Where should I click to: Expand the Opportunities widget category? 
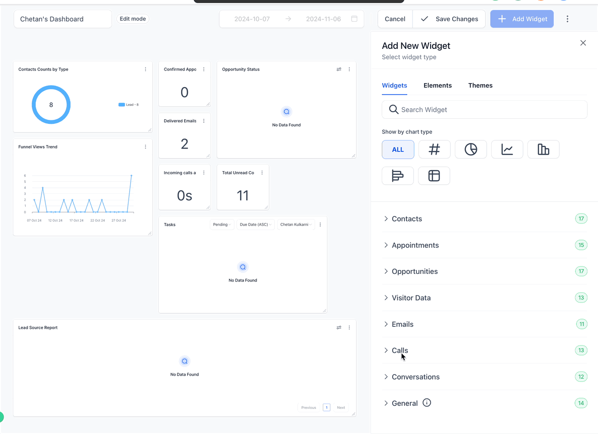(x=485, y=271)
